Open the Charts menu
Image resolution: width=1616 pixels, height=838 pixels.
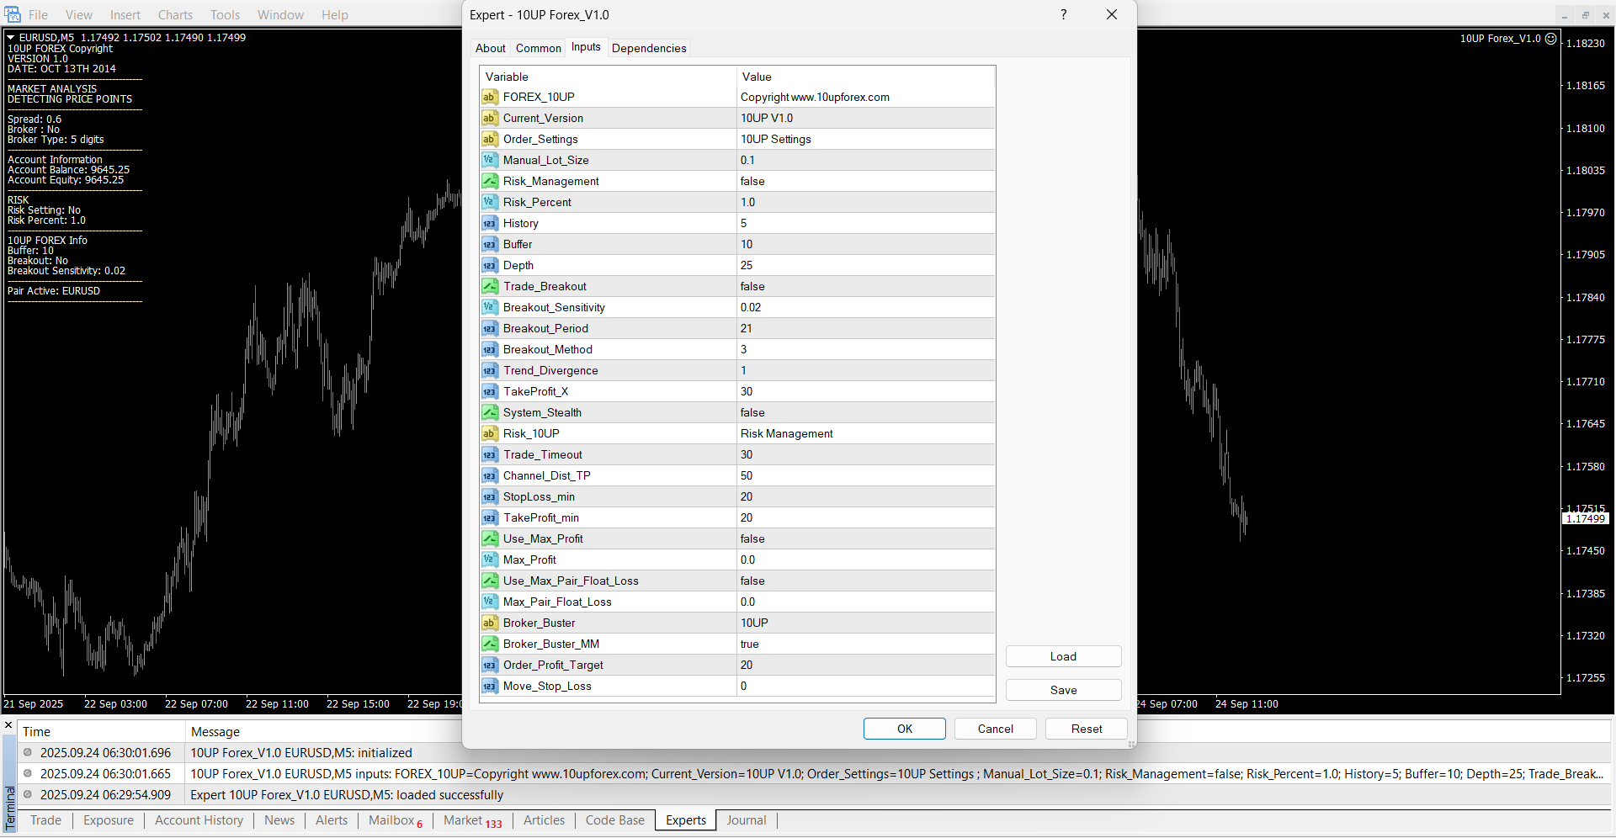coord(175,15)
